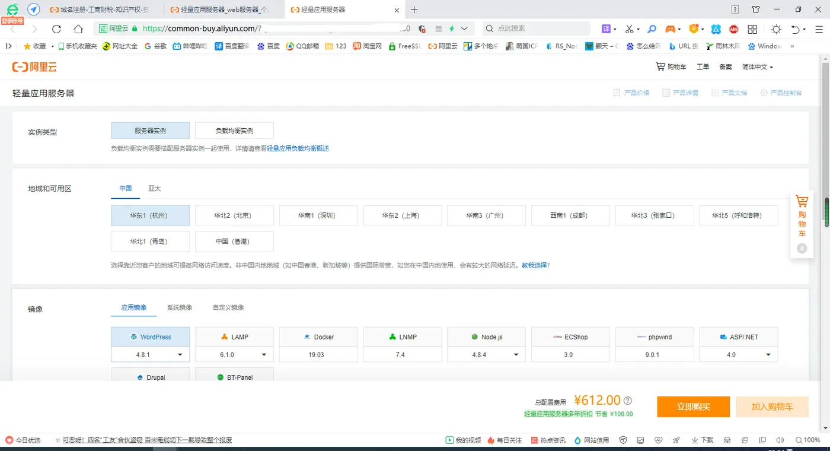The width and height of the screenshot is (830, 451).
Task: Open the skin shirt icon in title bar
Action: click(755, 9)
